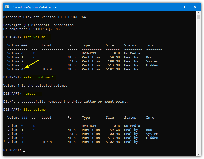Click FAT32 in the first volume table
The width and height of the screenshot is (204, 159).
[x=73, y=61]
